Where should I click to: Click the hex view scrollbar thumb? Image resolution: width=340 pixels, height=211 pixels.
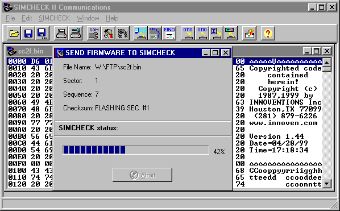(x=327, y=69)
